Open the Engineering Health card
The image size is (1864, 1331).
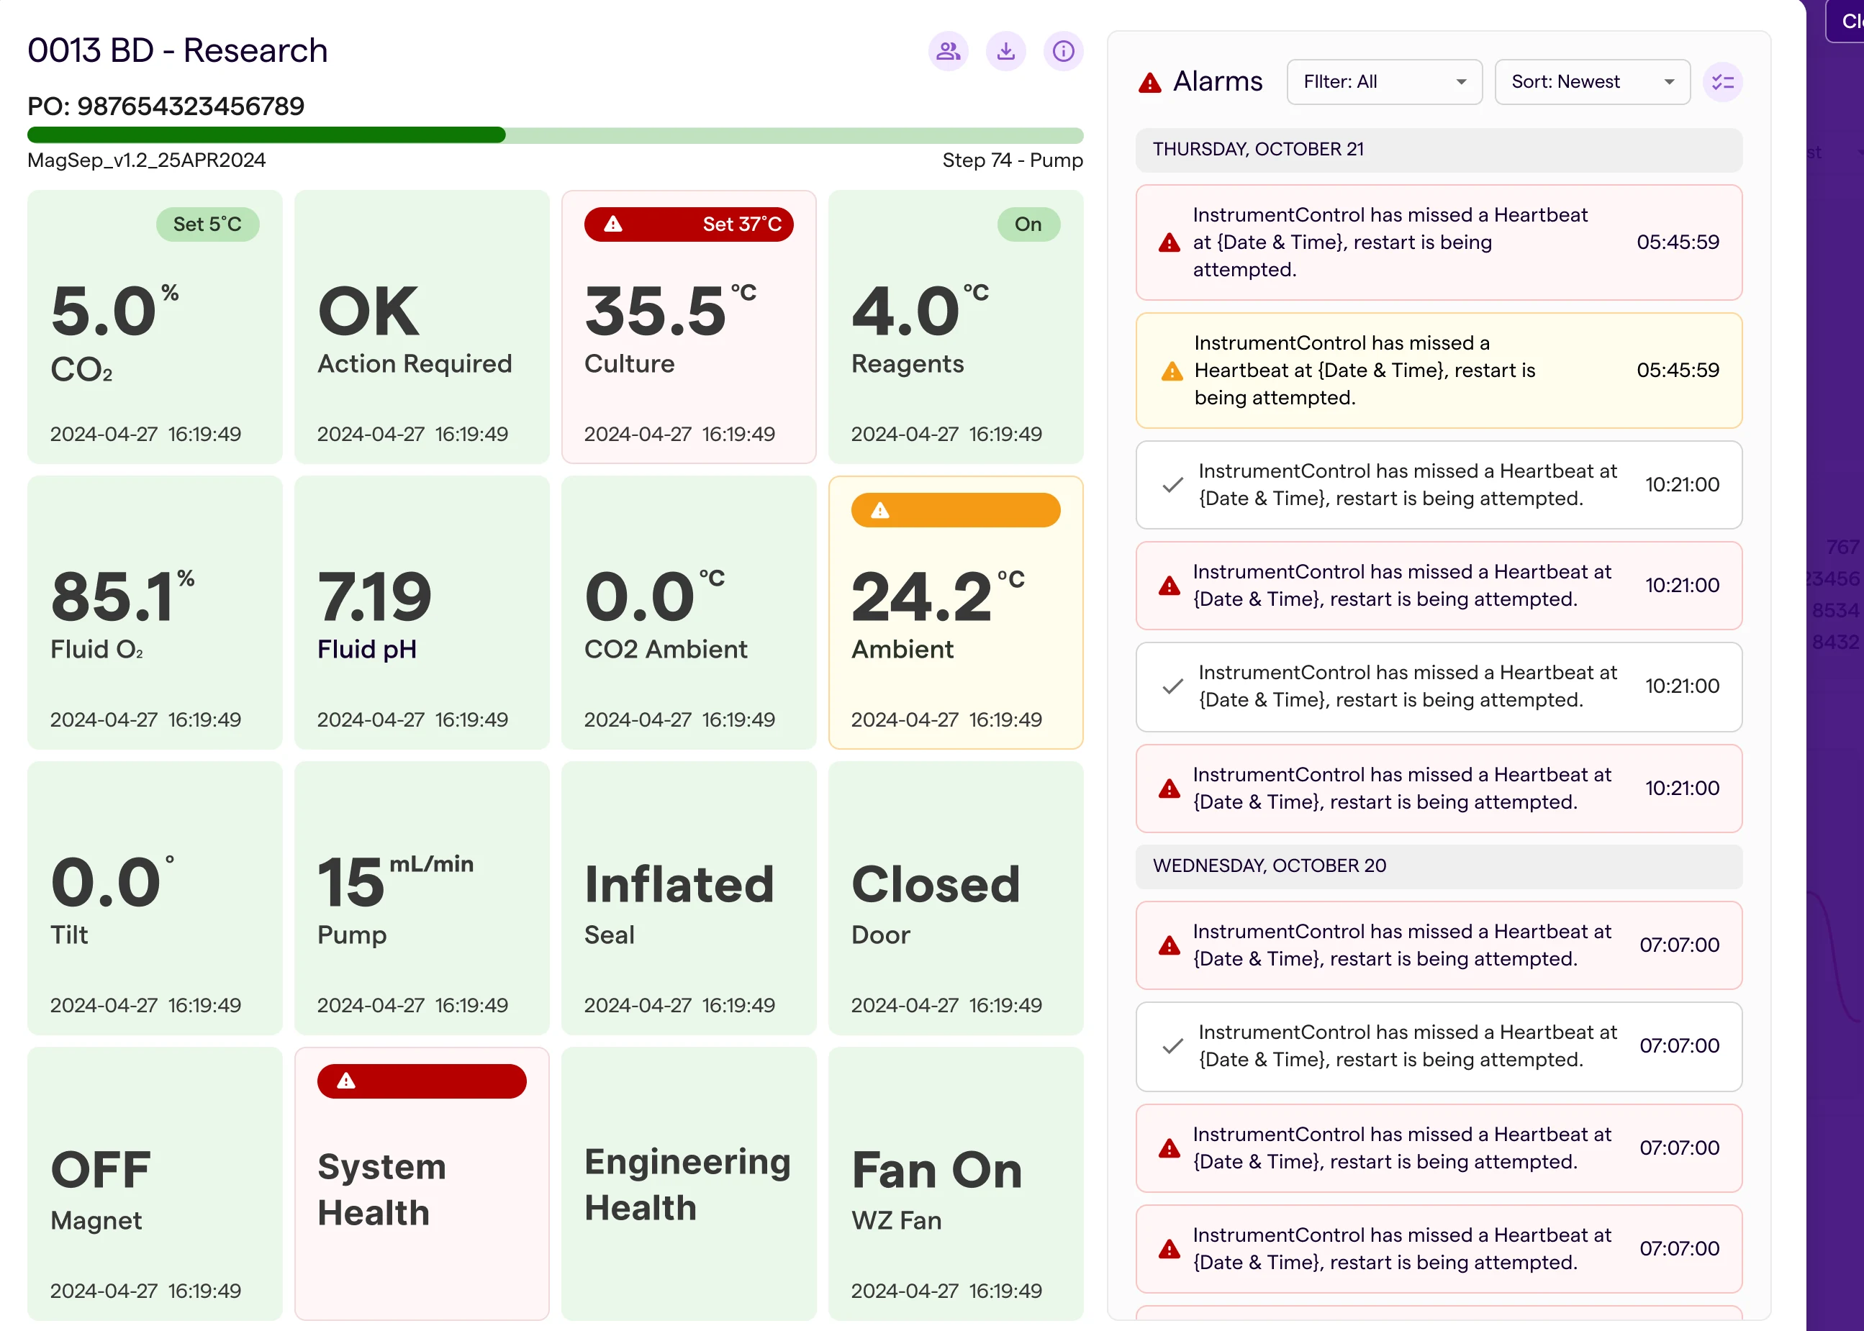689,1184
